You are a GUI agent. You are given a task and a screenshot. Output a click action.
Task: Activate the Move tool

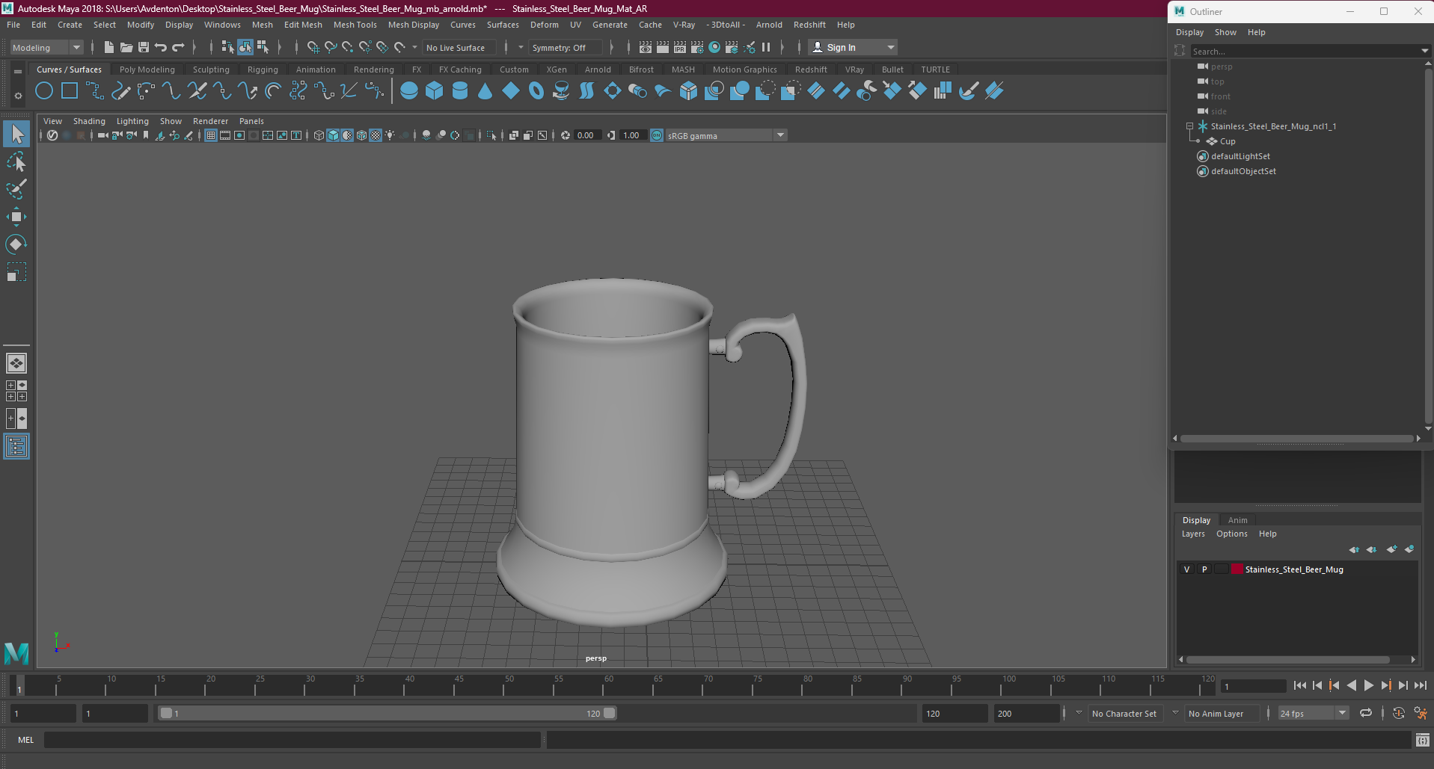coord(16,217)
